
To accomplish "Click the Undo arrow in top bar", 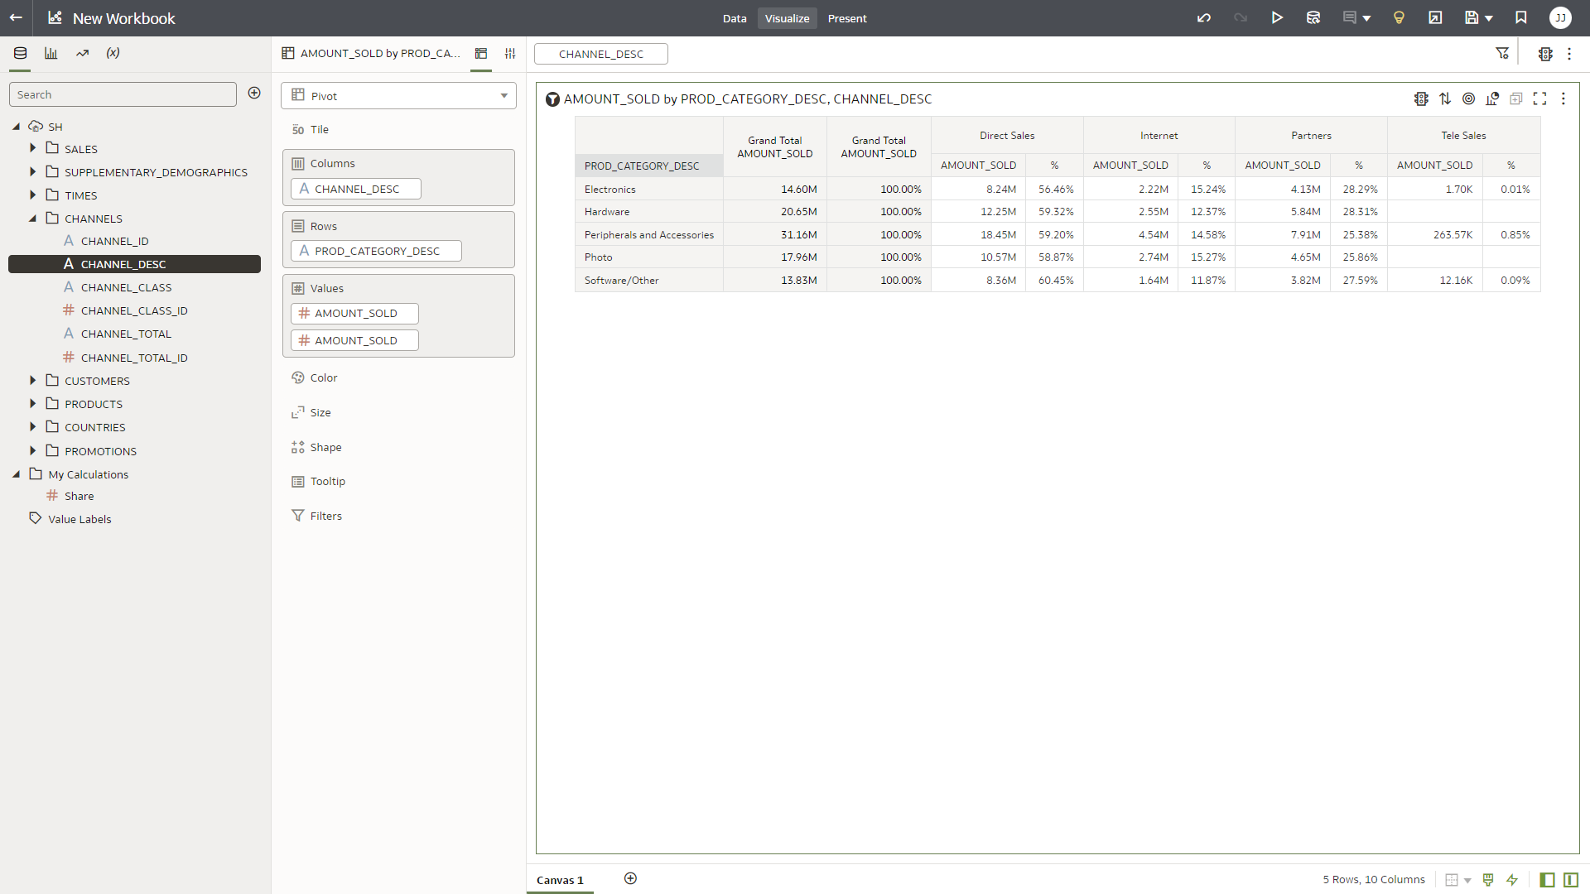I will [x=1203, y=18].
